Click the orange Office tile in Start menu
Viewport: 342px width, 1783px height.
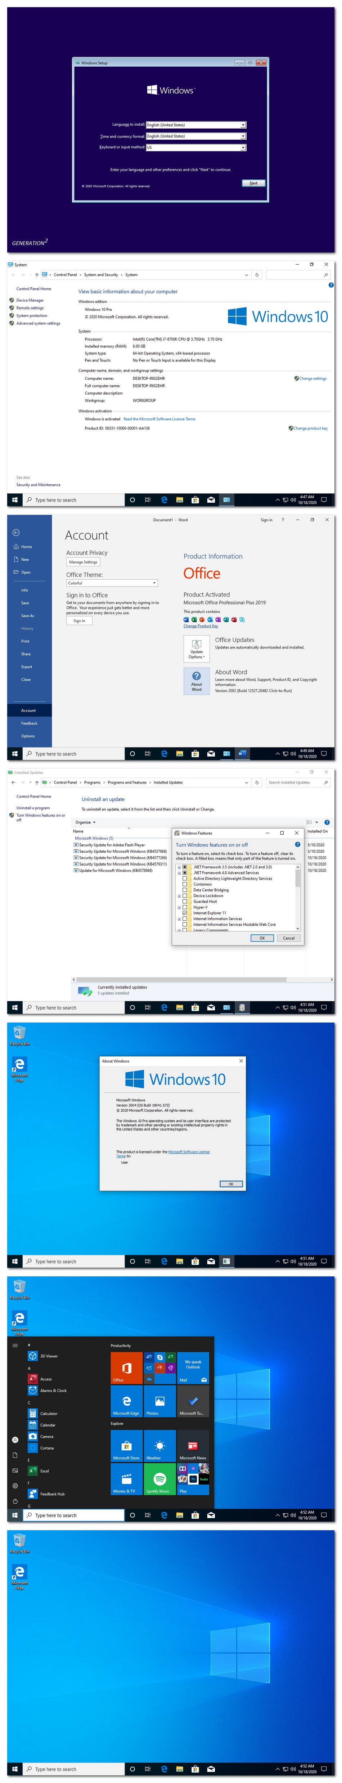pos(126,1368)
